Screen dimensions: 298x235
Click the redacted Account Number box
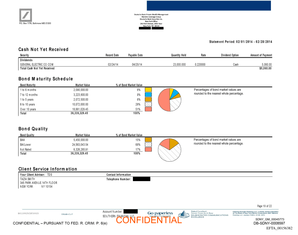point(130,211)
